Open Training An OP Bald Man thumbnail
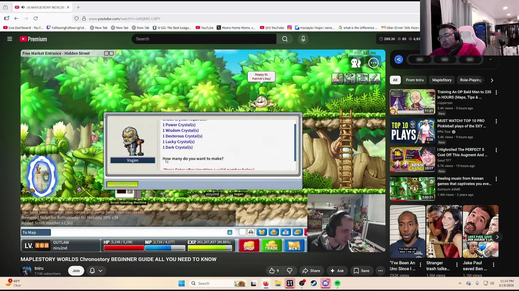 [412, 102]
